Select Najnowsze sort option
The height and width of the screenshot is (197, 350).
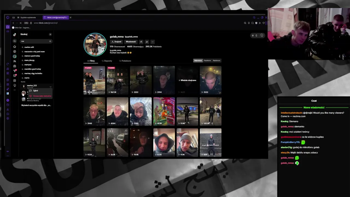click(198, 60)
